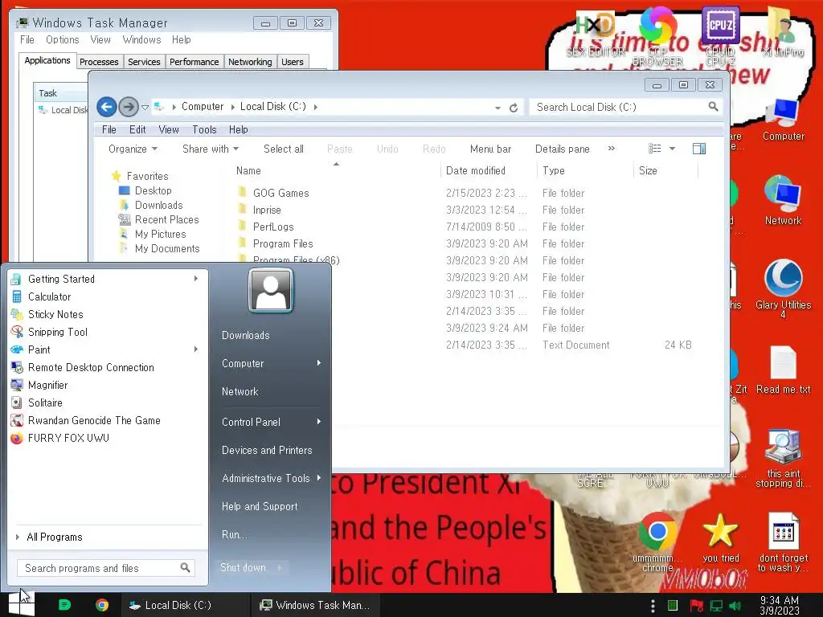
Task: Launch Glary Utilities 4 from desktop
Action: click(783, 288)
